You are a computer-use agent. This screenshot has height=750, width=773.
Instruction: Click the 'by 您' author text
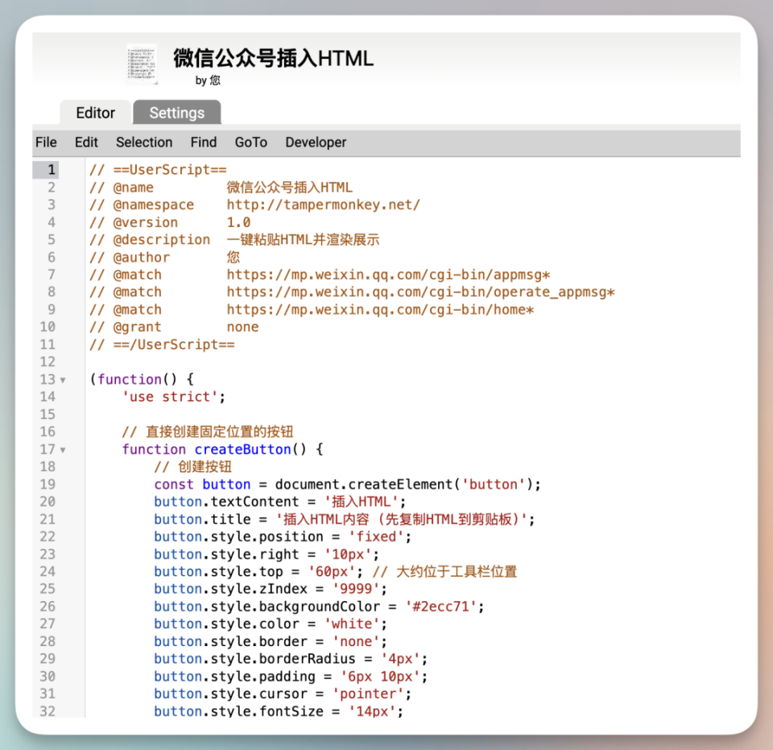tap(208, 81)
